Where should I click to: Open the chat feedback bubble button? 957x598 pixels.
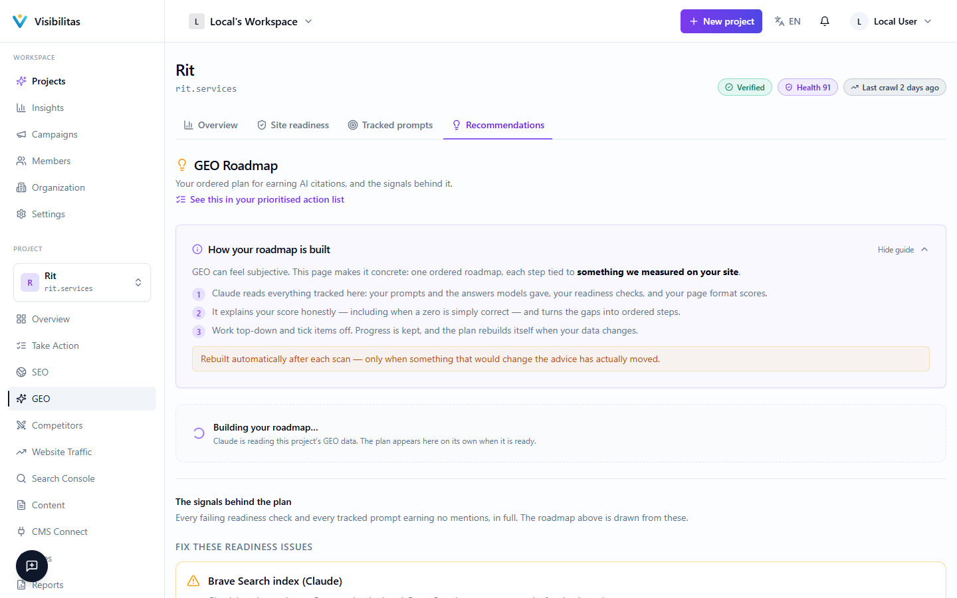tap(32, 566)
